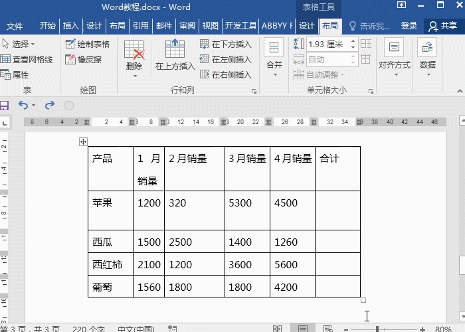
Task: Click the cell containing 1560
Action: (x=149, y=286)
